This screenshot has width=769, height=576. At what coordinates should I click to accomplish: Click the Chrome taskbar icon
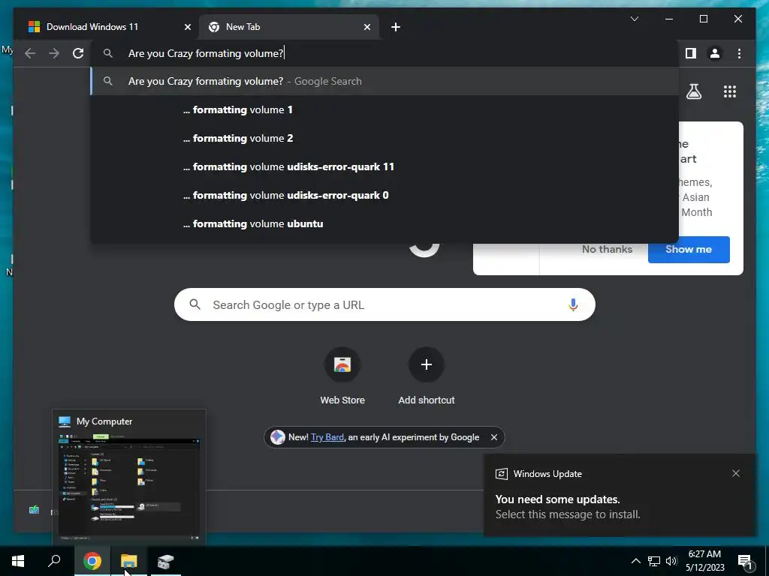[92, 561]
